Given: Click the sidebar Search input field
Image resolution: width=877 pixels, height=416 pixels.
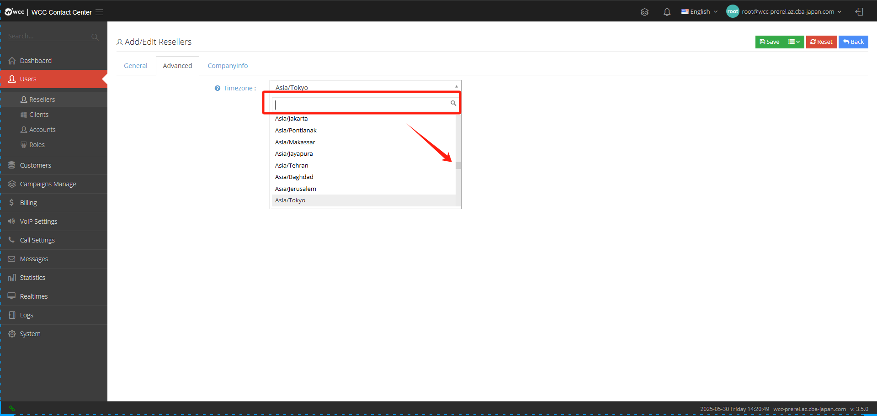Looking at the screenshot, I should [49, 37].
